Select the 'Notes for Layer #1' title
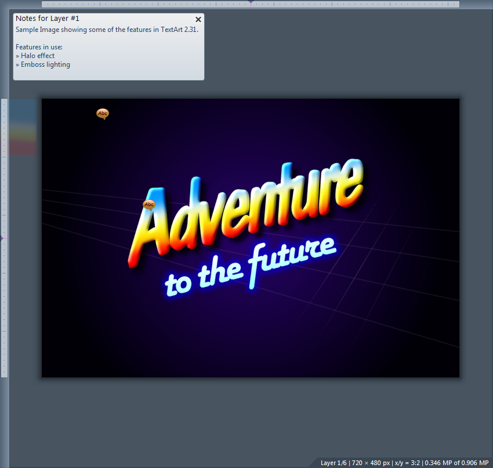493x468 pixels. pos(48,19)
